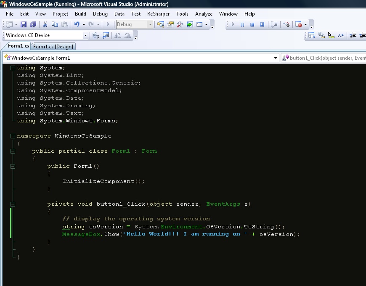Open the Tools menu

coord(182,14)
